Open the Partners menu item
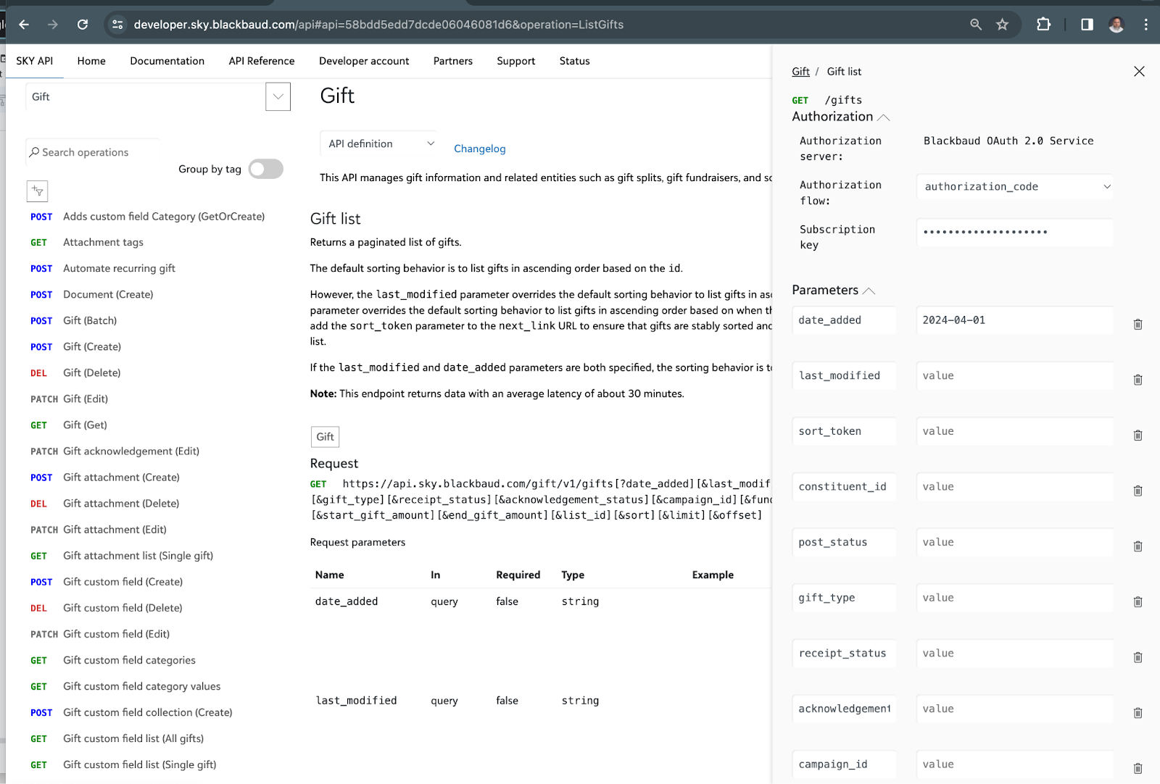 click(x=453, y=61)
